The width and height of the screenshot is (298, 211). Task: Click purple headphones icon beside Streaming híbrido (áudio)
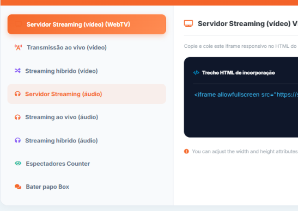point(17,140)
